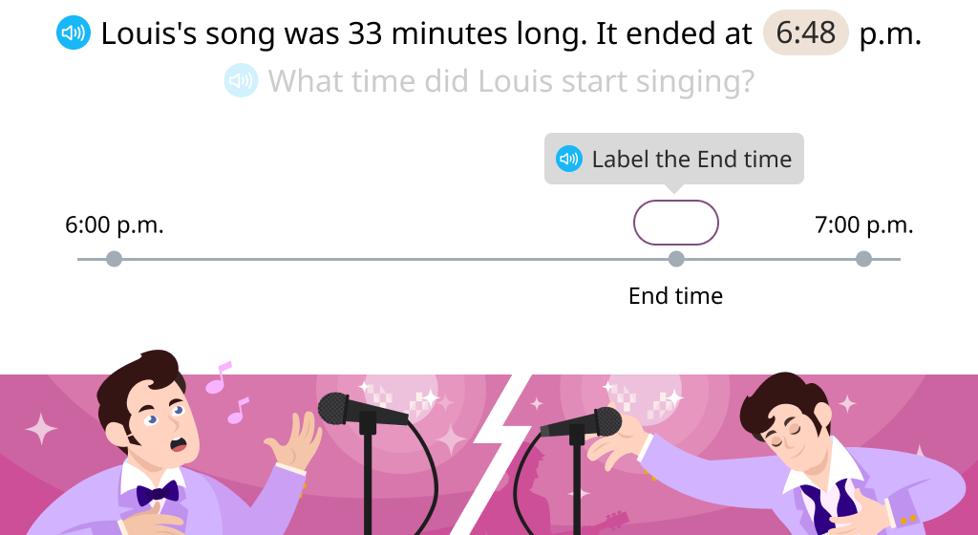
Task: Select the End time dot on timeline
Action: 676,259
